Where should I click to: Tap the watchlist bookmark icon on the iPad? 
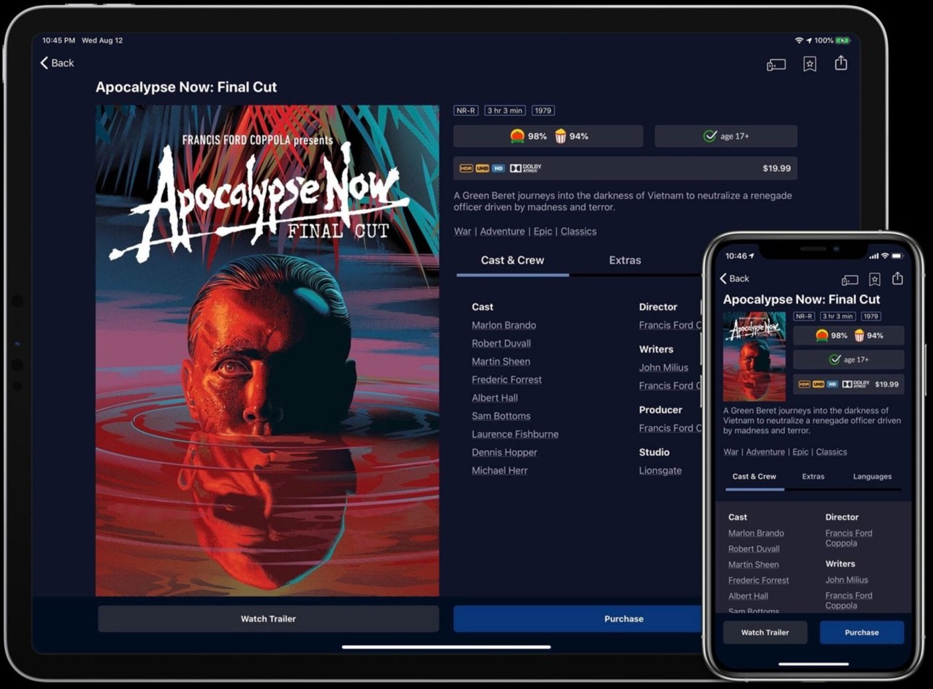[x=809, y=64]
